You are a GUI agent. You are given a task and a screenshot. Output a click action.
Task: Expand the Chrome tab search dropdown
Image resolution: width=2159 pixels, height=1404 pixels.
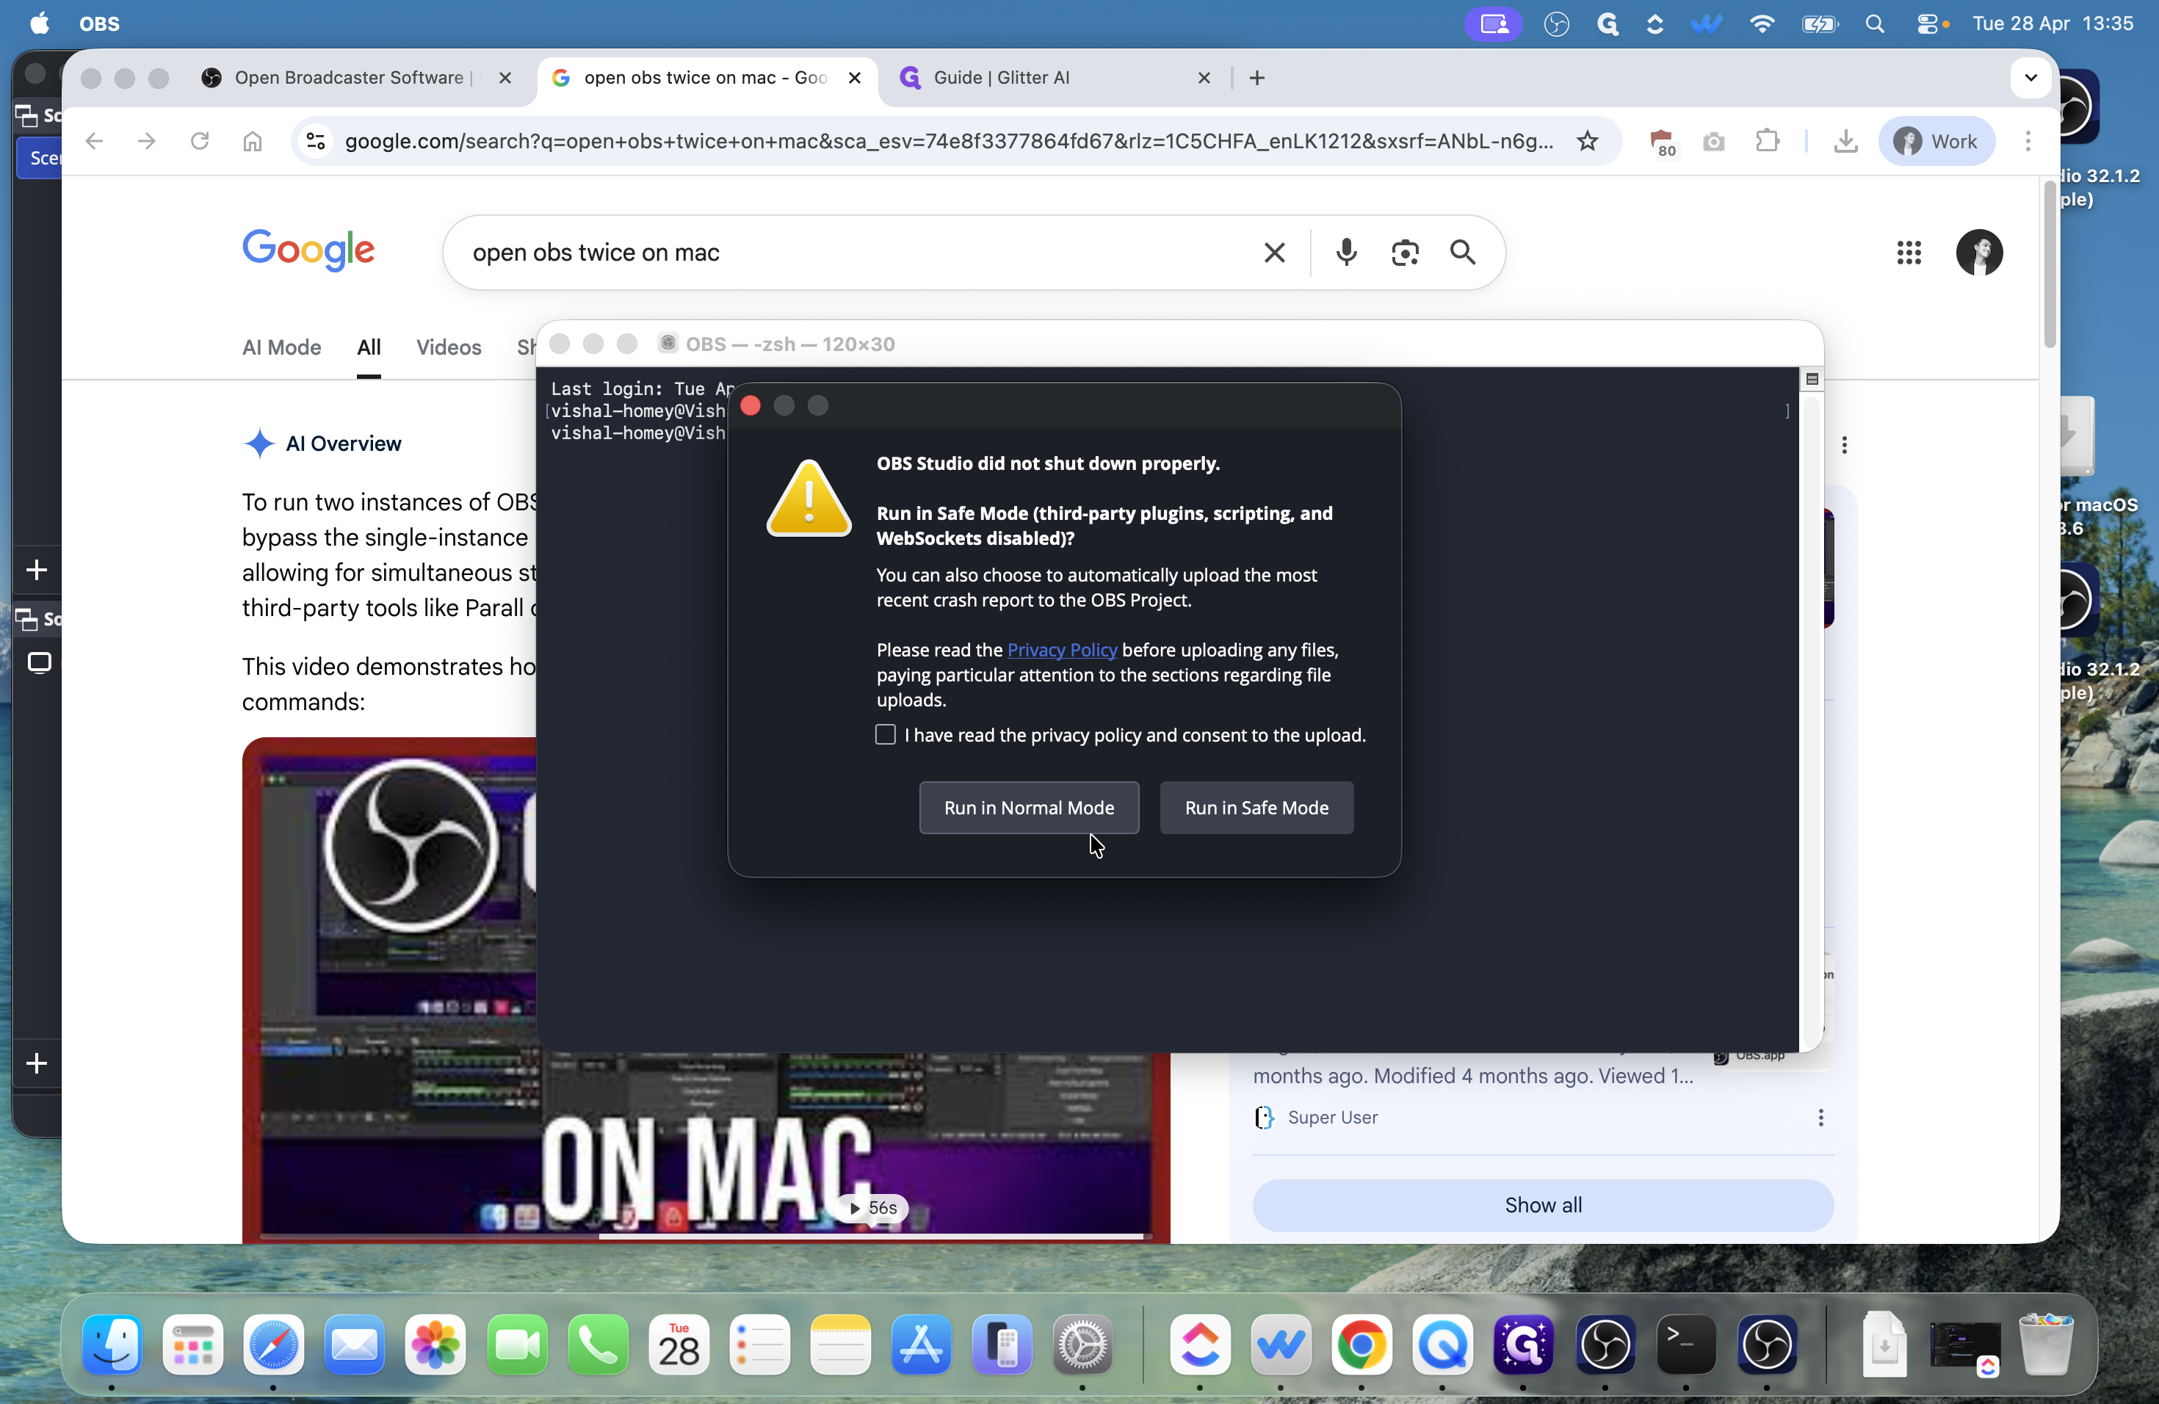click(x=2030, y=78)
